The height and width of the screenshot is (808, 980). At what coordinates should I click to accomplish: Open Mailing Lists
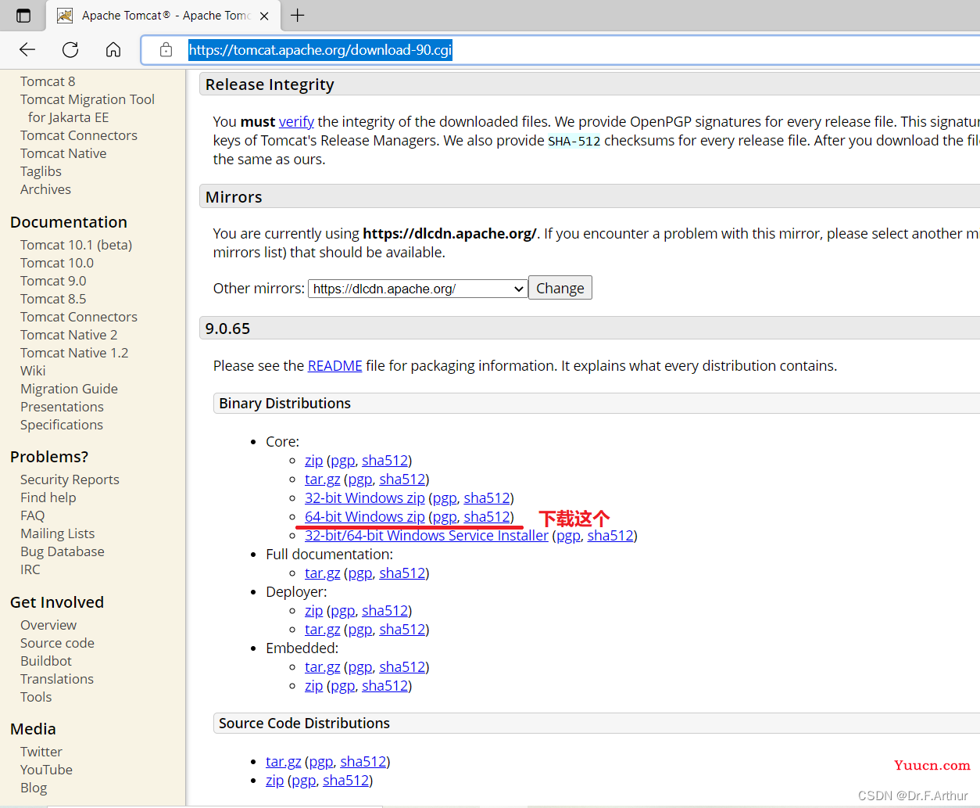click(x=57, y=533)
